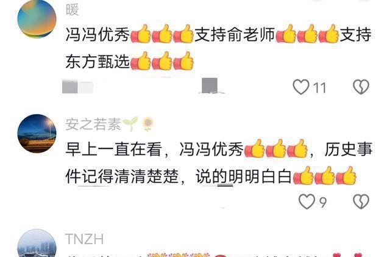Like the 安之若素 comment
The image size is (390, 257).
point(307,201)
